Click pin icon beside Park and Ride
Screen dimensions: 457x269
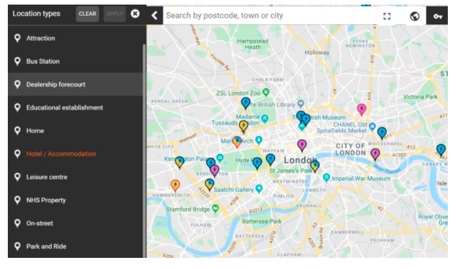tap(18, 246)
